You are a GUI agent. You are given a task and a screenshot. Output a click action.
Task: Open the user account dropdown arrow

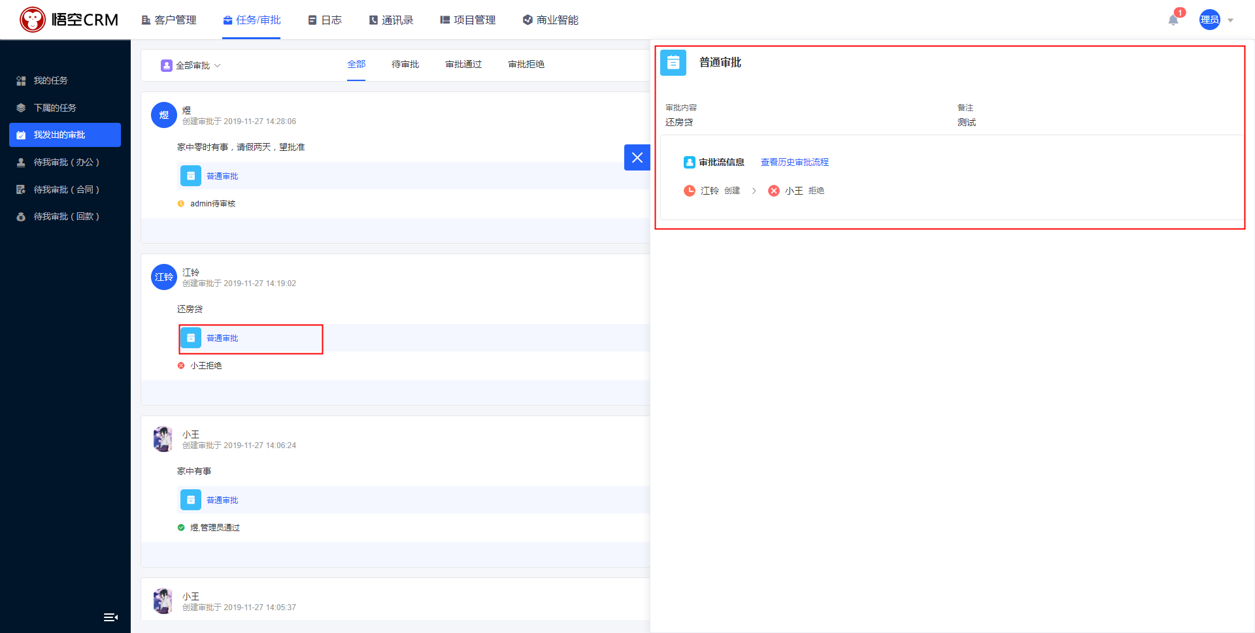tap(1230, 20)
